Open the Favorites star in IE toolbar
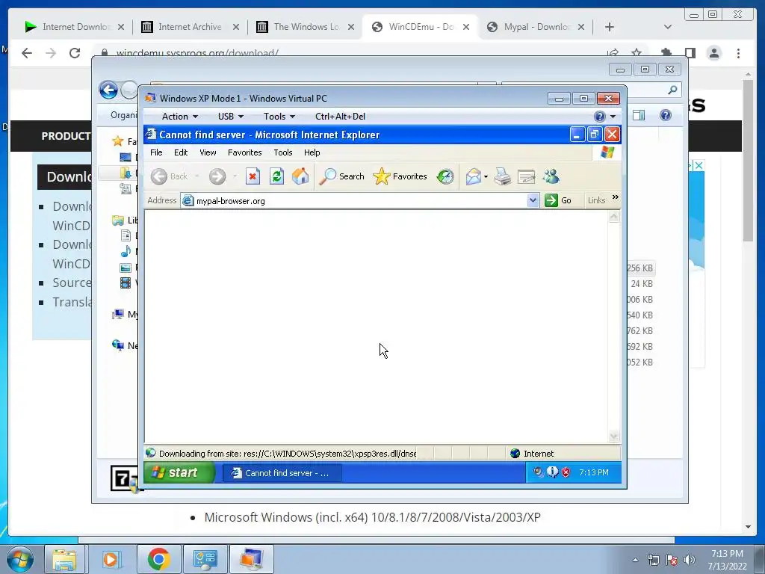 pos(400,176)
